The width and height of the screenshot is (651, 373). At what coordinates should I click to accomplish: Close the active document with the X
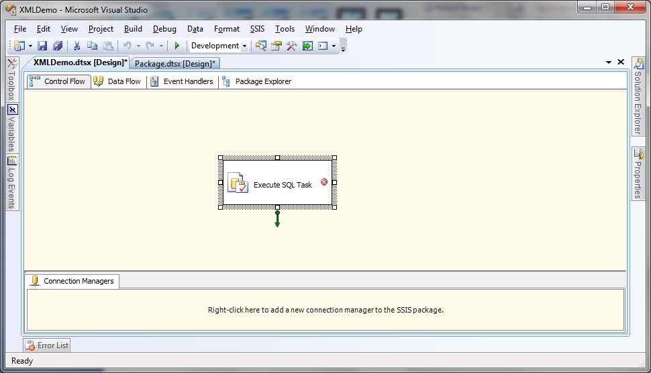click(621, 62)
